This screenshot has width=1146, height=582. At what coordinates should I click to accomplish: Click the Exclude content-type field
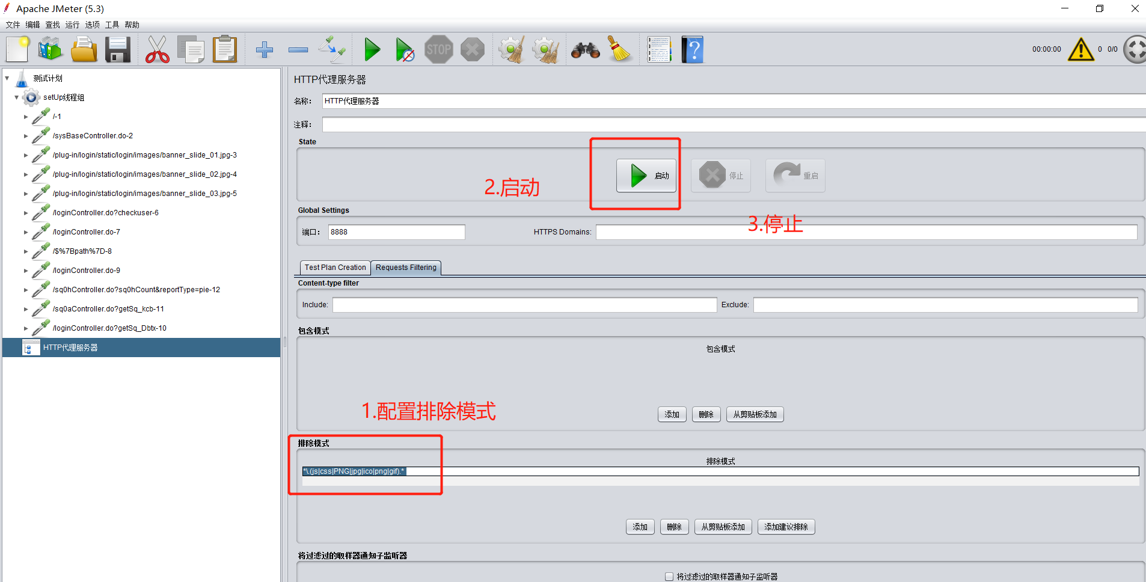click(946, 305)
